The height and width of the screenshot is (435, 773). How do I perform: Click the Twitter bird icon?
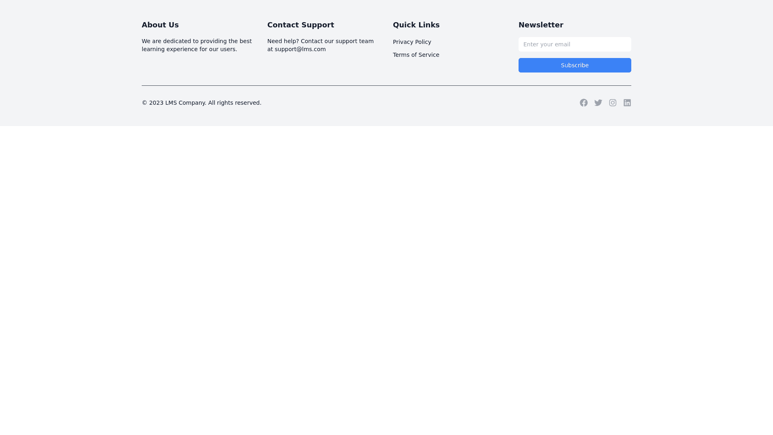pyautogui.click(x=598, y=103)
